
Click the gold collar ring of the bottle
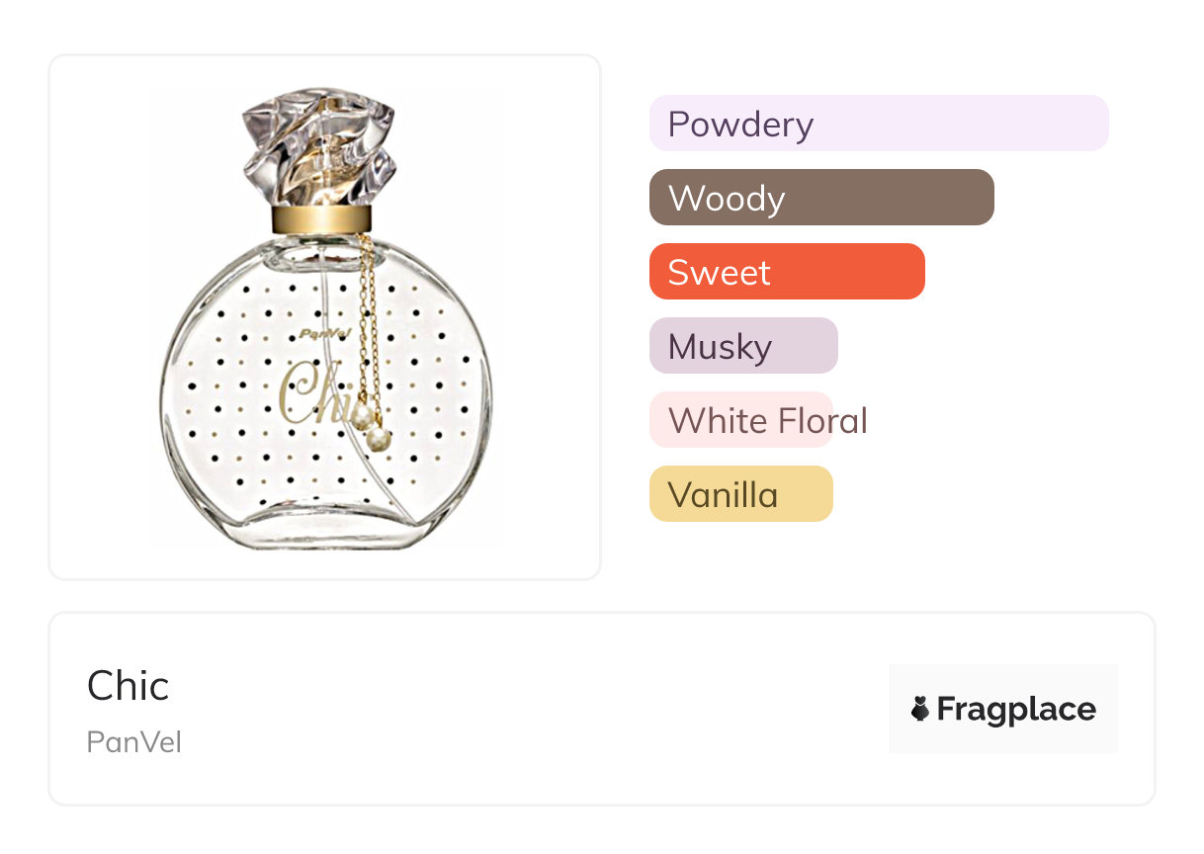[322, 219]
